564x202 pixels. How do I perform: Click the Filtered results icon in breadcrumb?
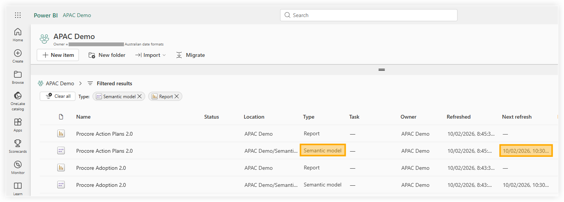pyautogui.click(x=90, y=83)
